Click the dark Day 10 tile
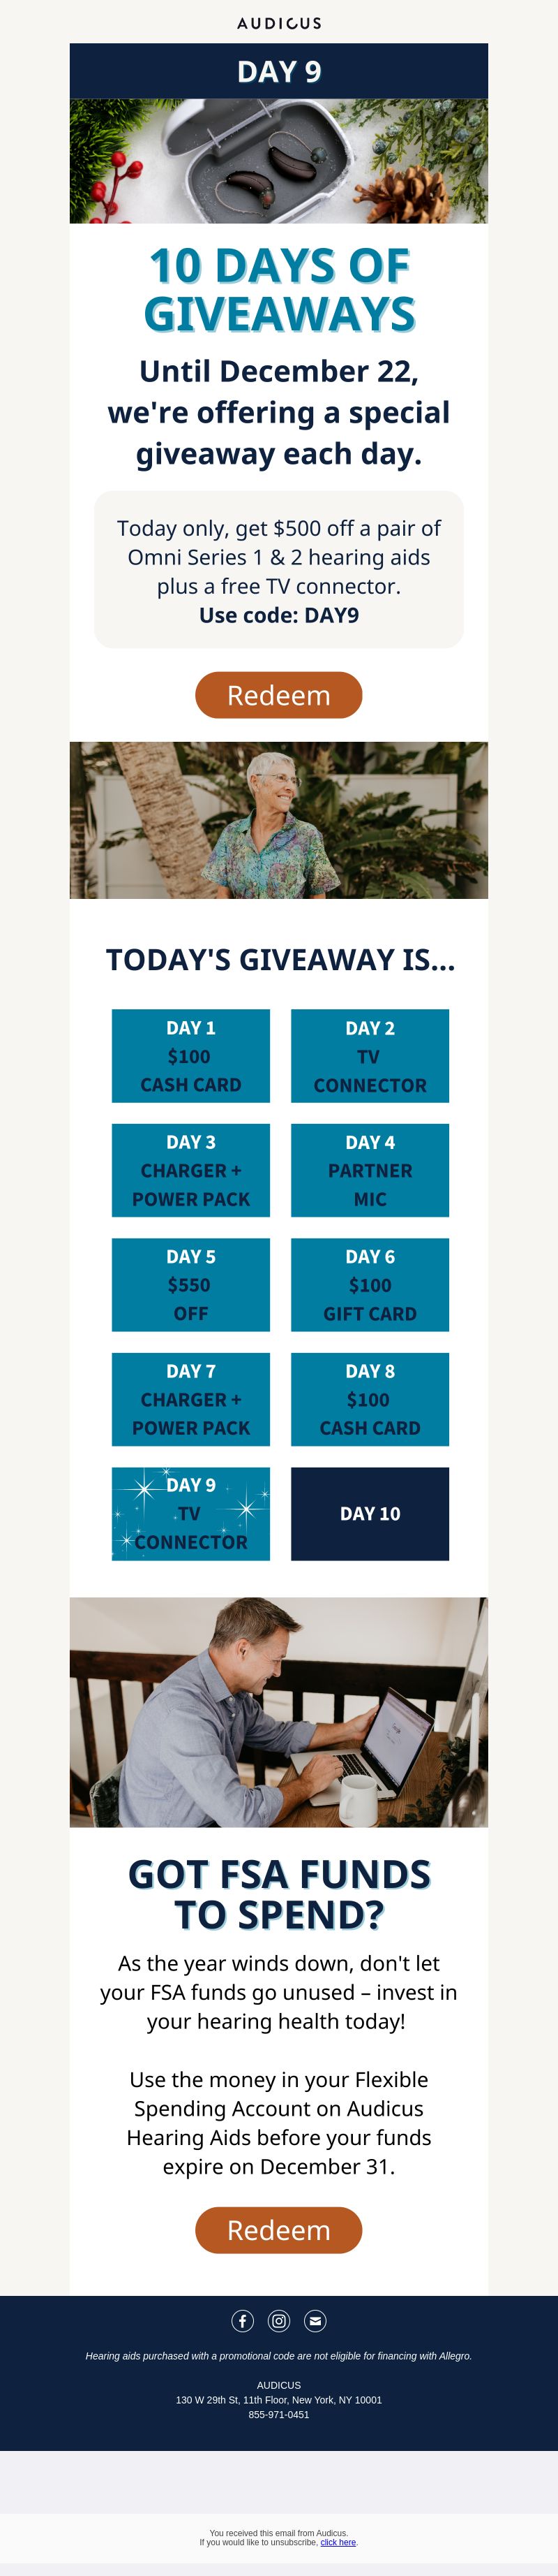558x2576 pixels. pos(370,1514)
